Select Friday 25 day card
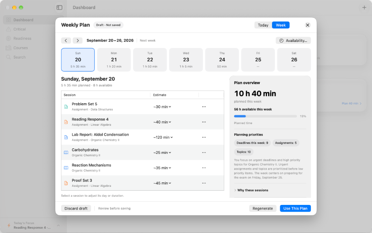 coord(258,60)
